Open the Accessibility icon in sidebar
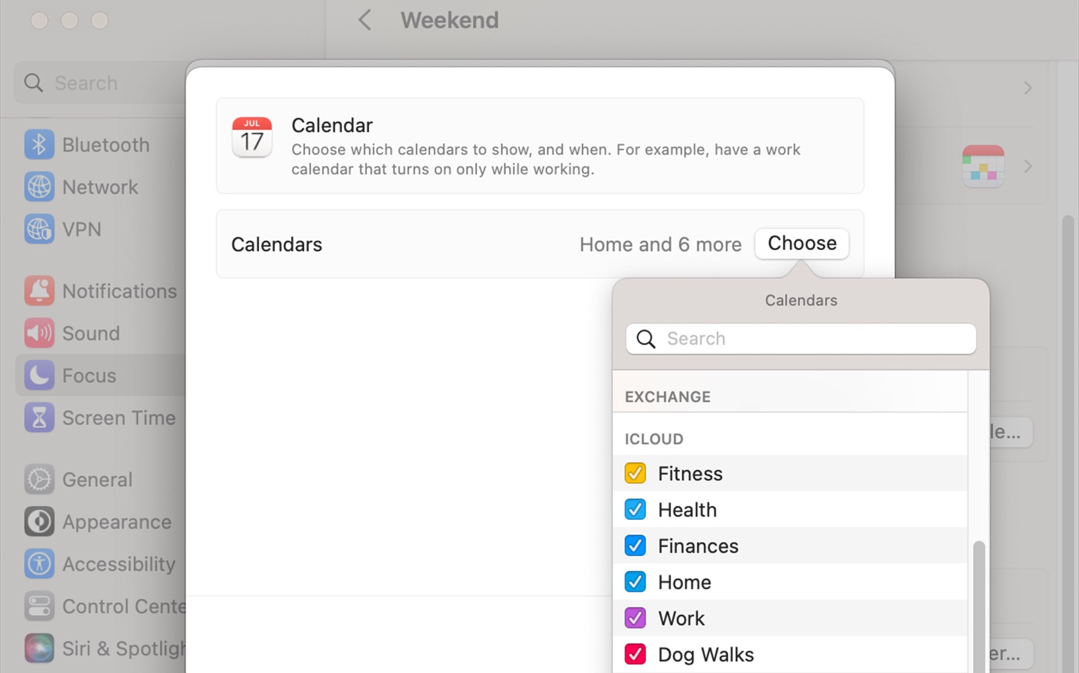1079x673 pixels. (x=39, y=564)
